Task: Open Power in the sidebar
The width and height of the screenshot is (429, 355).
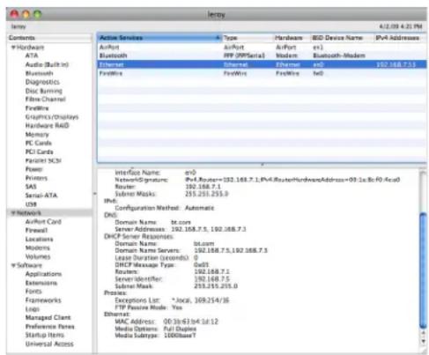Action: [33, 169]
